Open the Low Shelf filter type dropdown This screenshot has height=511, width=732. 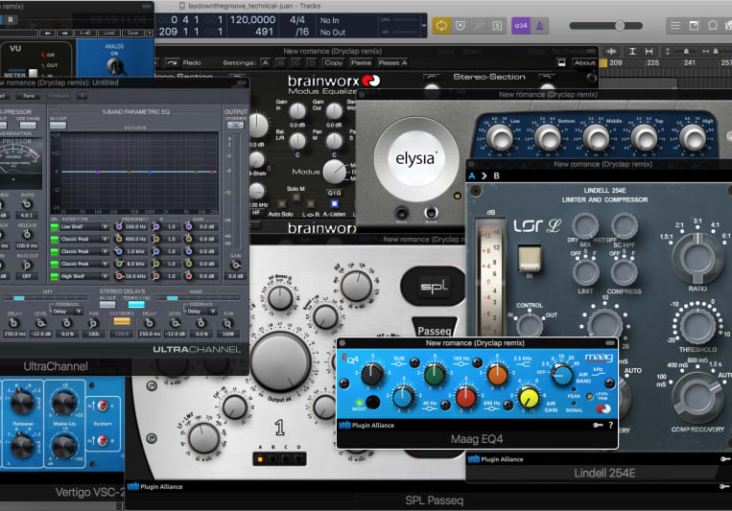[84, 227]
